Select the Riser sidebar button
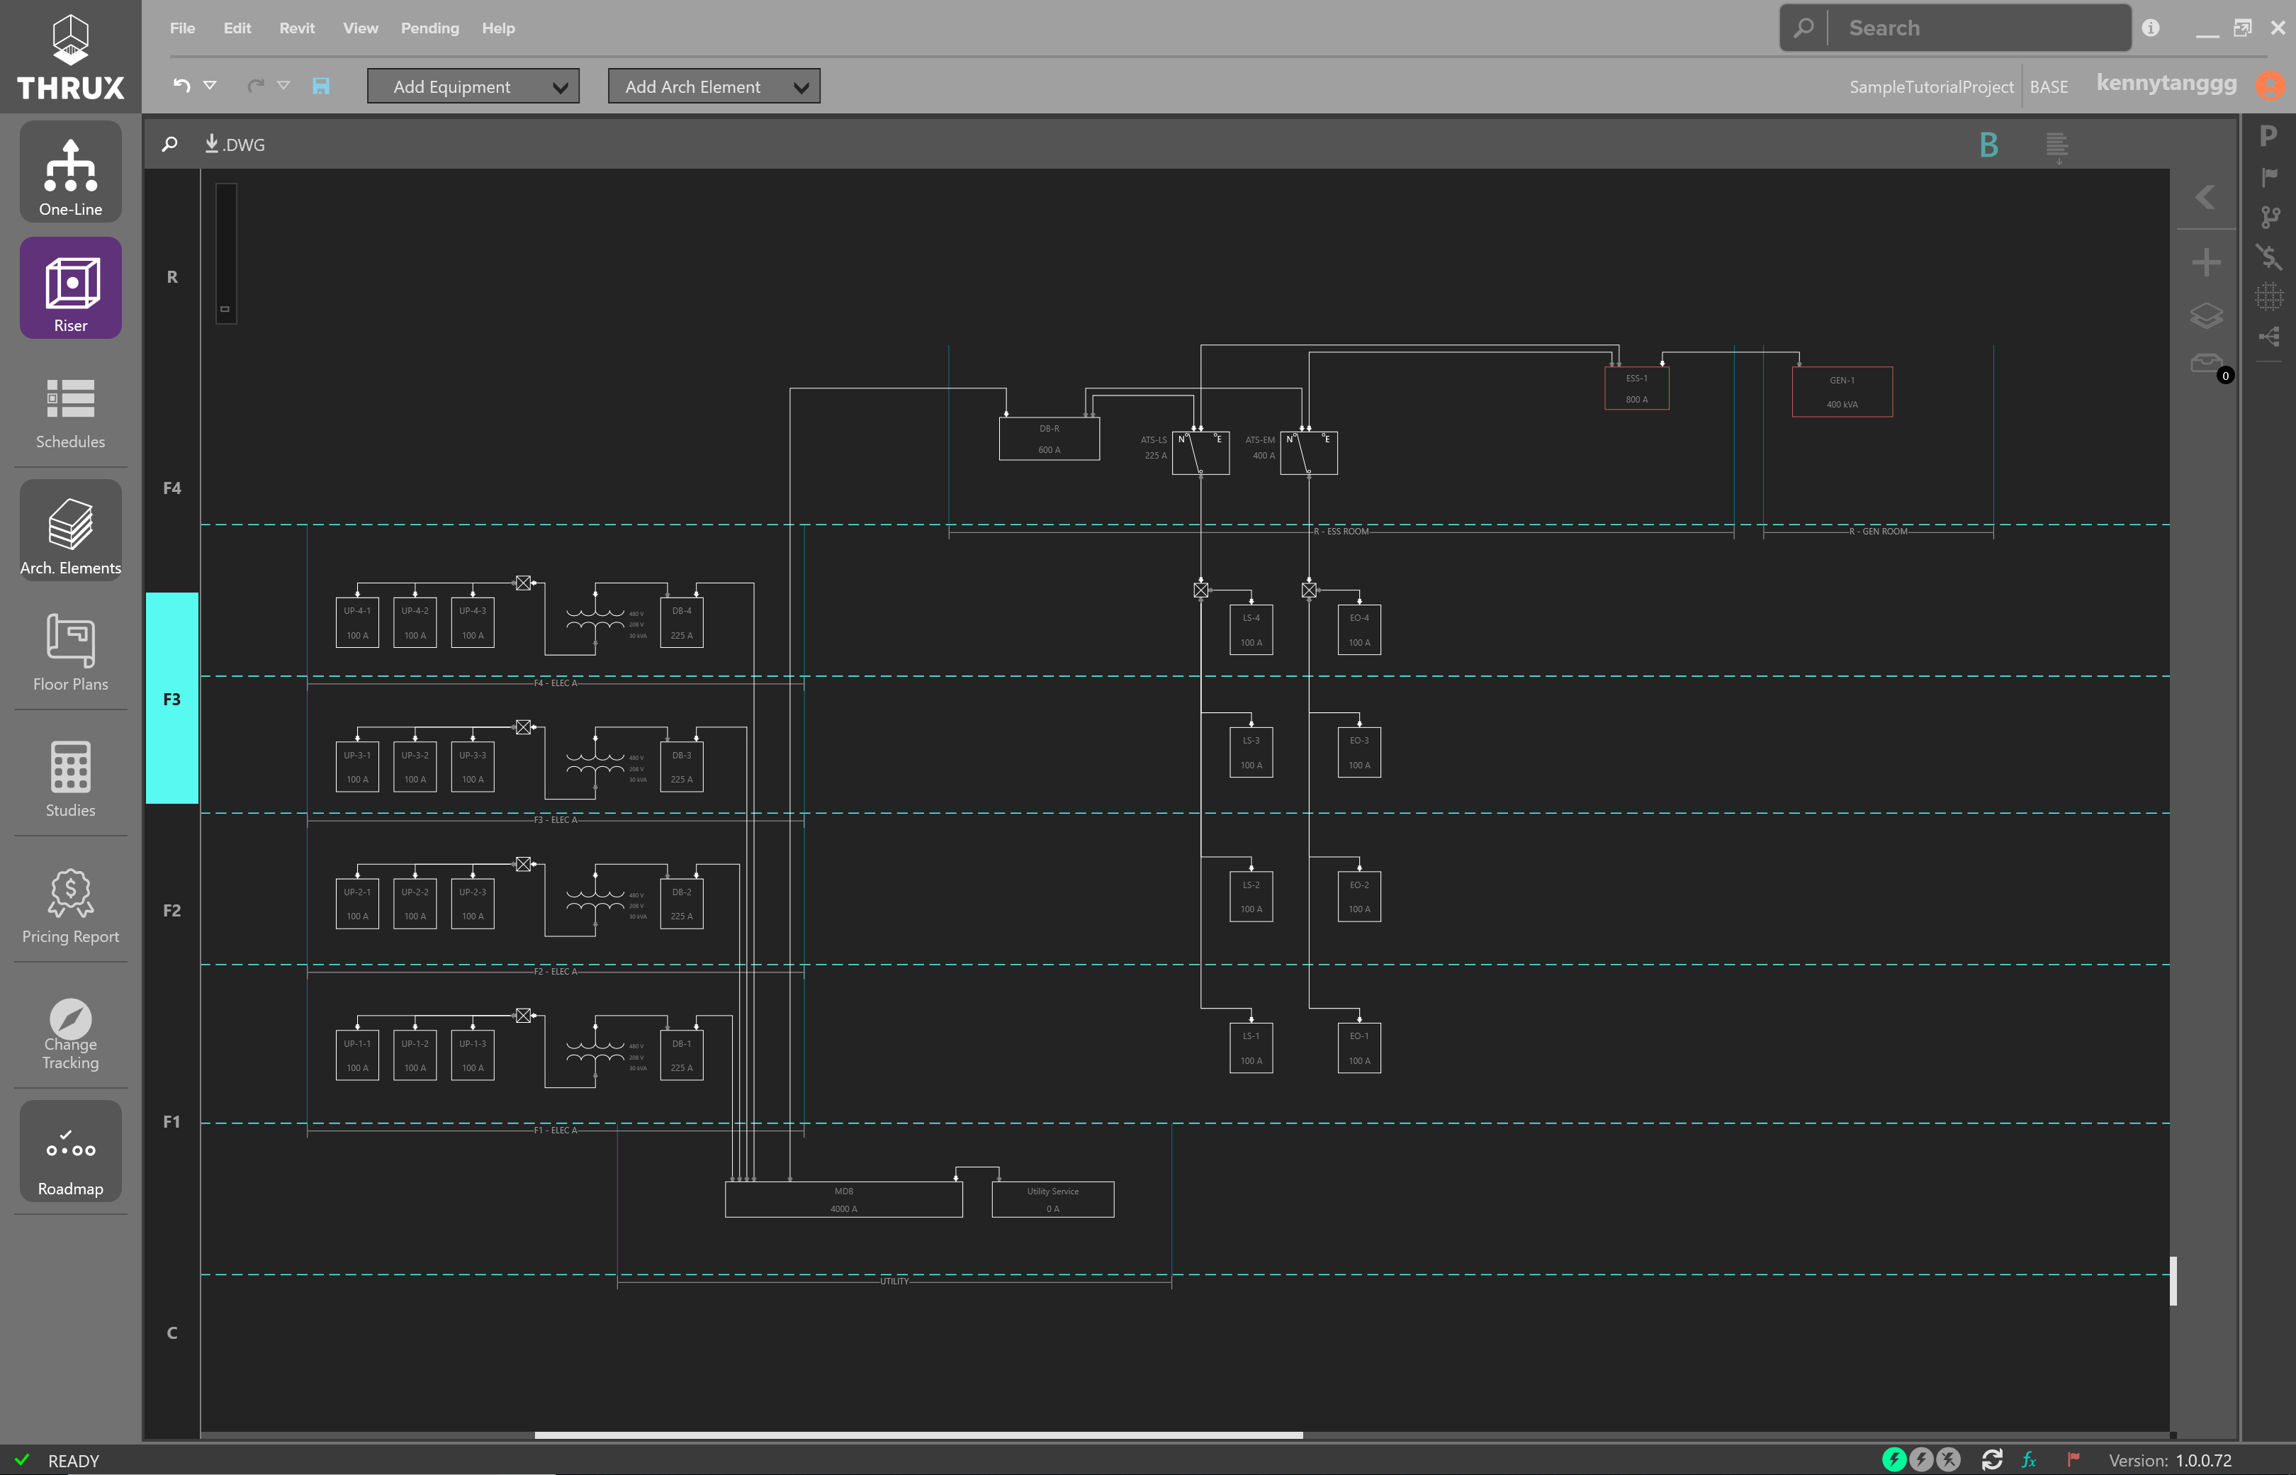 point(70,288)
